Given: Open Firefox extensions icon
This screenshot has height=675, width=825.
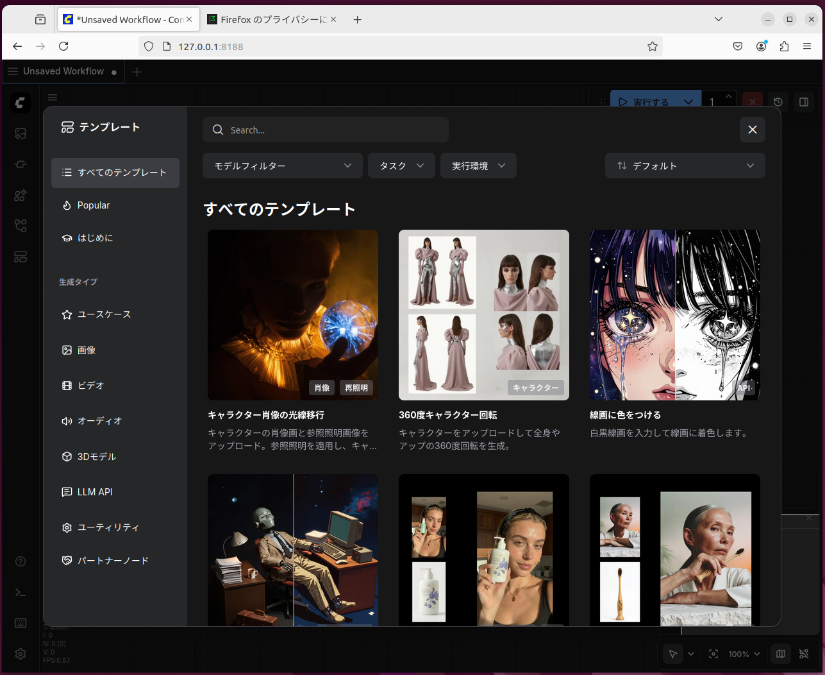Looking at the screenshot, I should [x=784, y=46].
